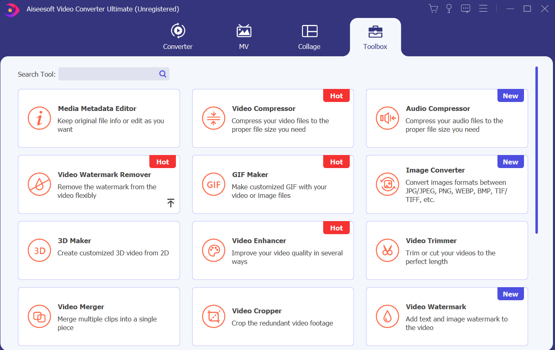Open the Audio Compressor title text

[x=438, y=109]
